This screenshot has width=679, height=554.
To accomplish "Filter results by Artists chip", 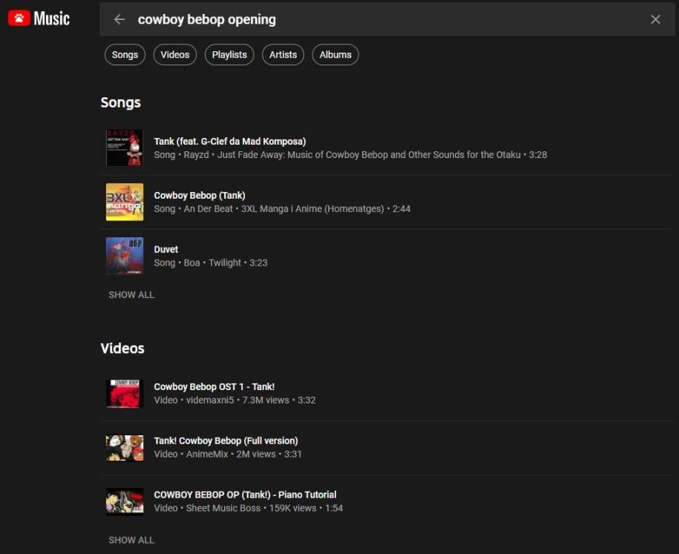I will click(283, 55).
